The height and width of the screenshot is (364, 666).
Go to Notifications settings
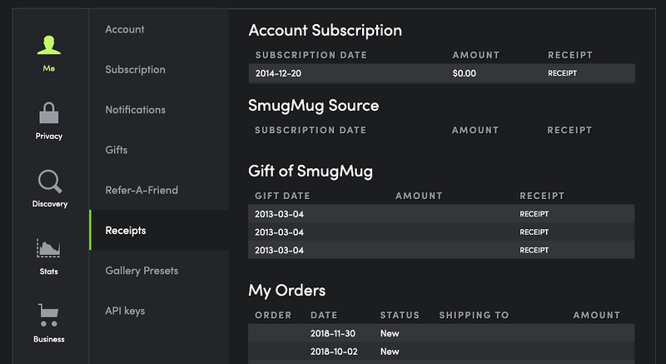(x=136, y=110)
